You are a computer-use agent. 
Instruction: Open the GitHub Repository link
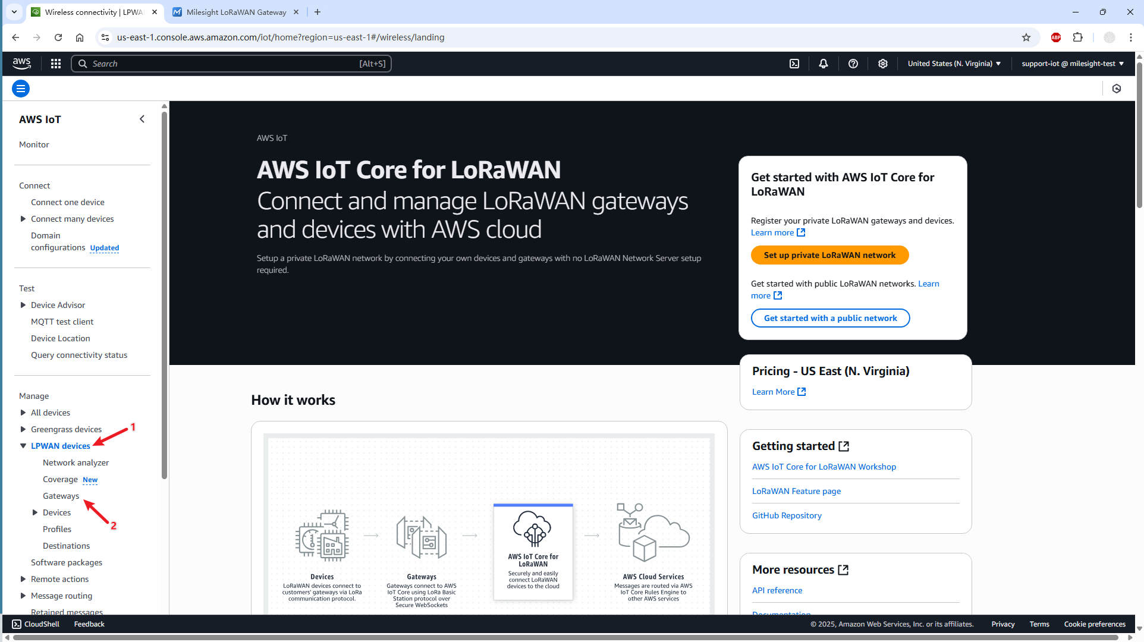click(x=787, y=515)
